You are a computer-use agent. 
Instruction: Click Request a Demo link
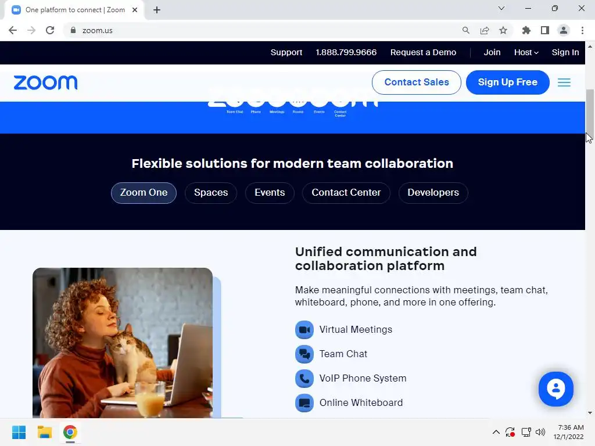pyautogui.click(x=423, y=52)
